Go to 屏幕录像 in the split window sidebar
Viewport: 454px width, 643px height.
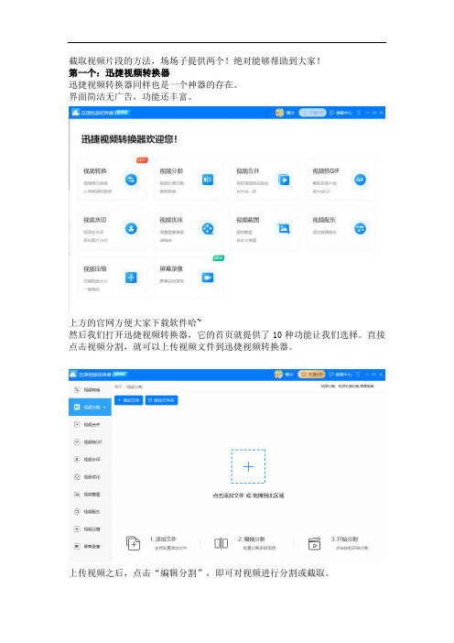90,546
